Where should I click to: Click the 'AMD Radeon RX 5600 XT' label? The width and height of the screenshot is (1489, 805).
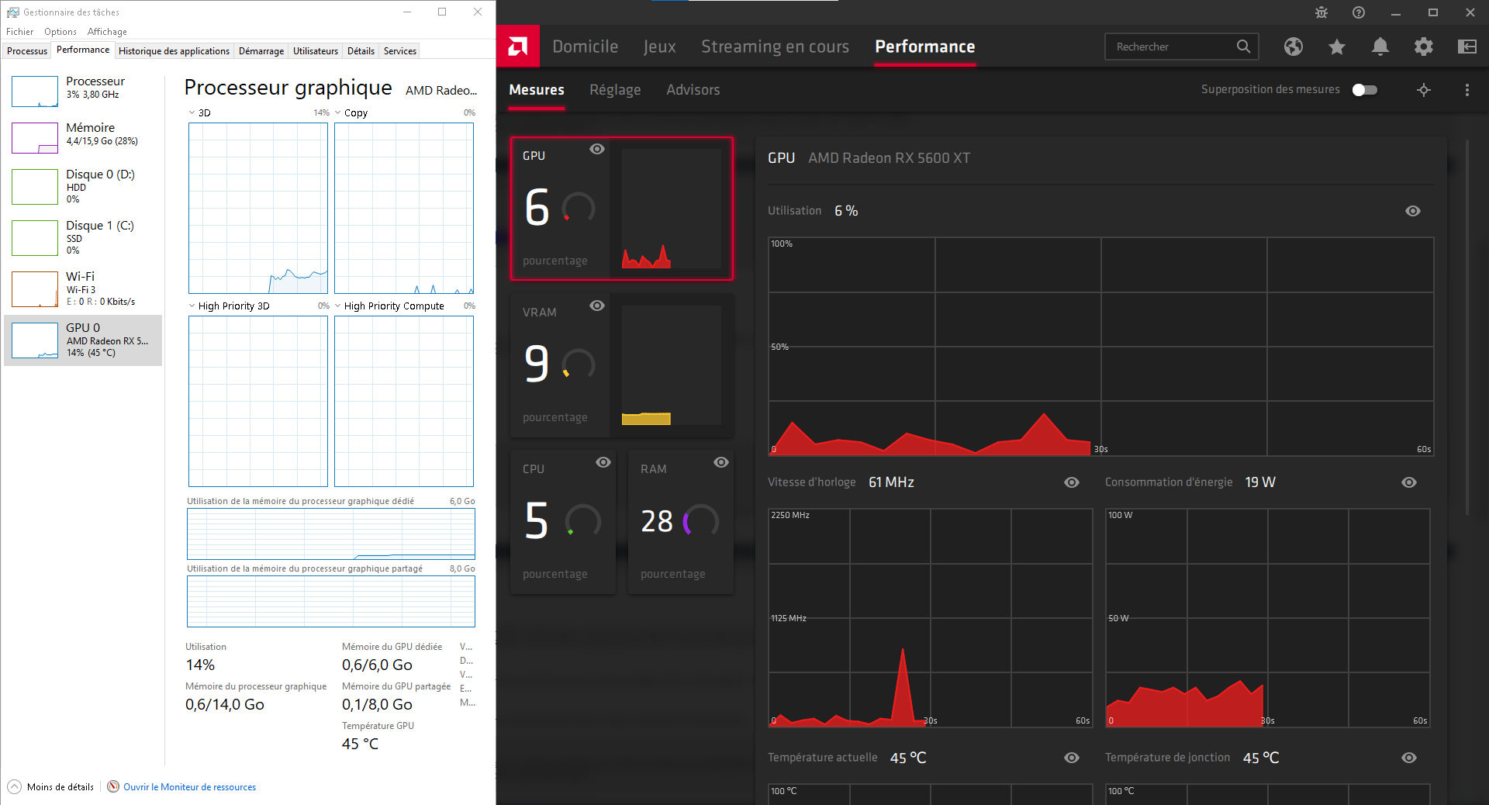(x=890, y=158)
